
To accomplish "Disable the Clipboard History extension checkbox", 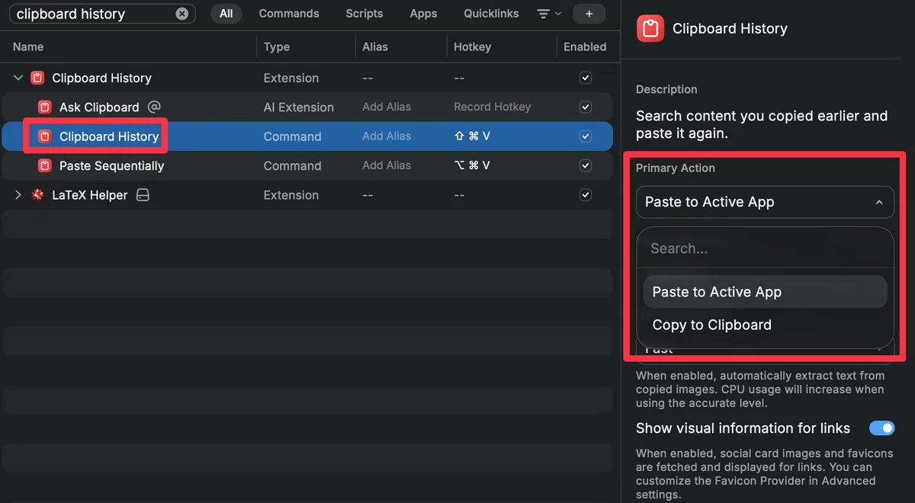I will 586,78.
